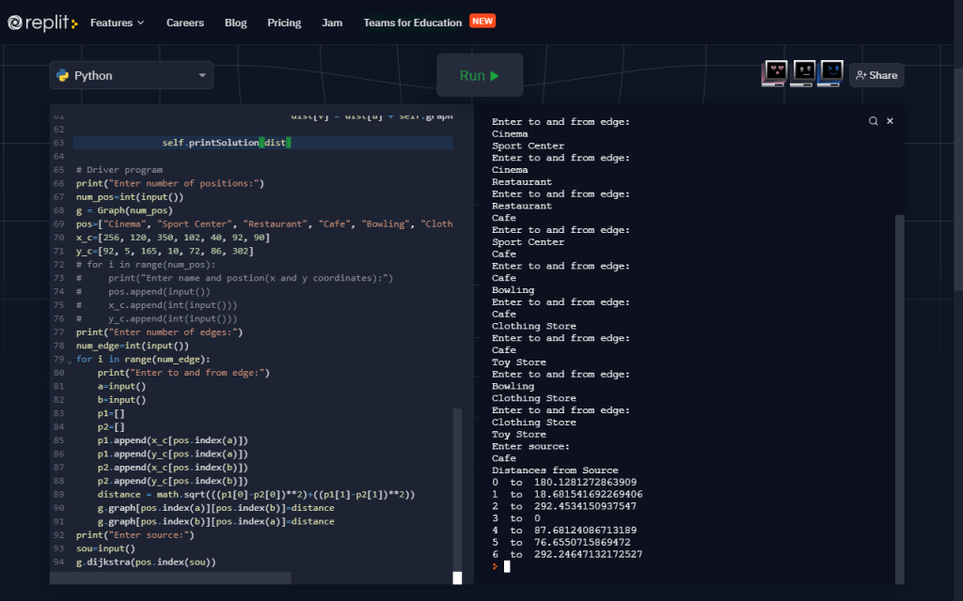This screenshot has height=601, width=963.
Task: Click the y_c coordinates list line
Action: click(165, 251)
